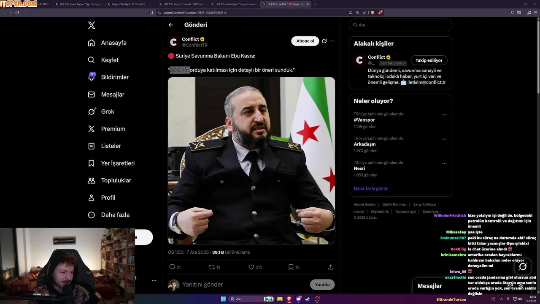This screenshot has height=304, width=540.
Task: Open Yer İşaretleri bookmarks
Action: [x=111, y=163]
